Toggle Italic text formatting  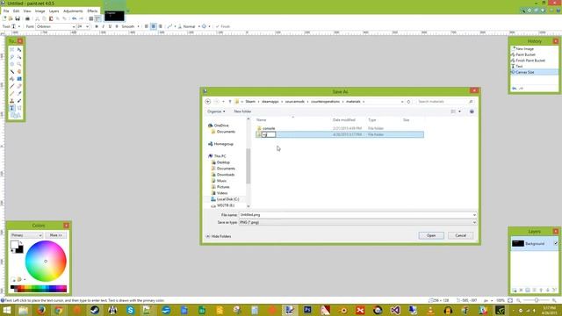[x=104, y=26]
